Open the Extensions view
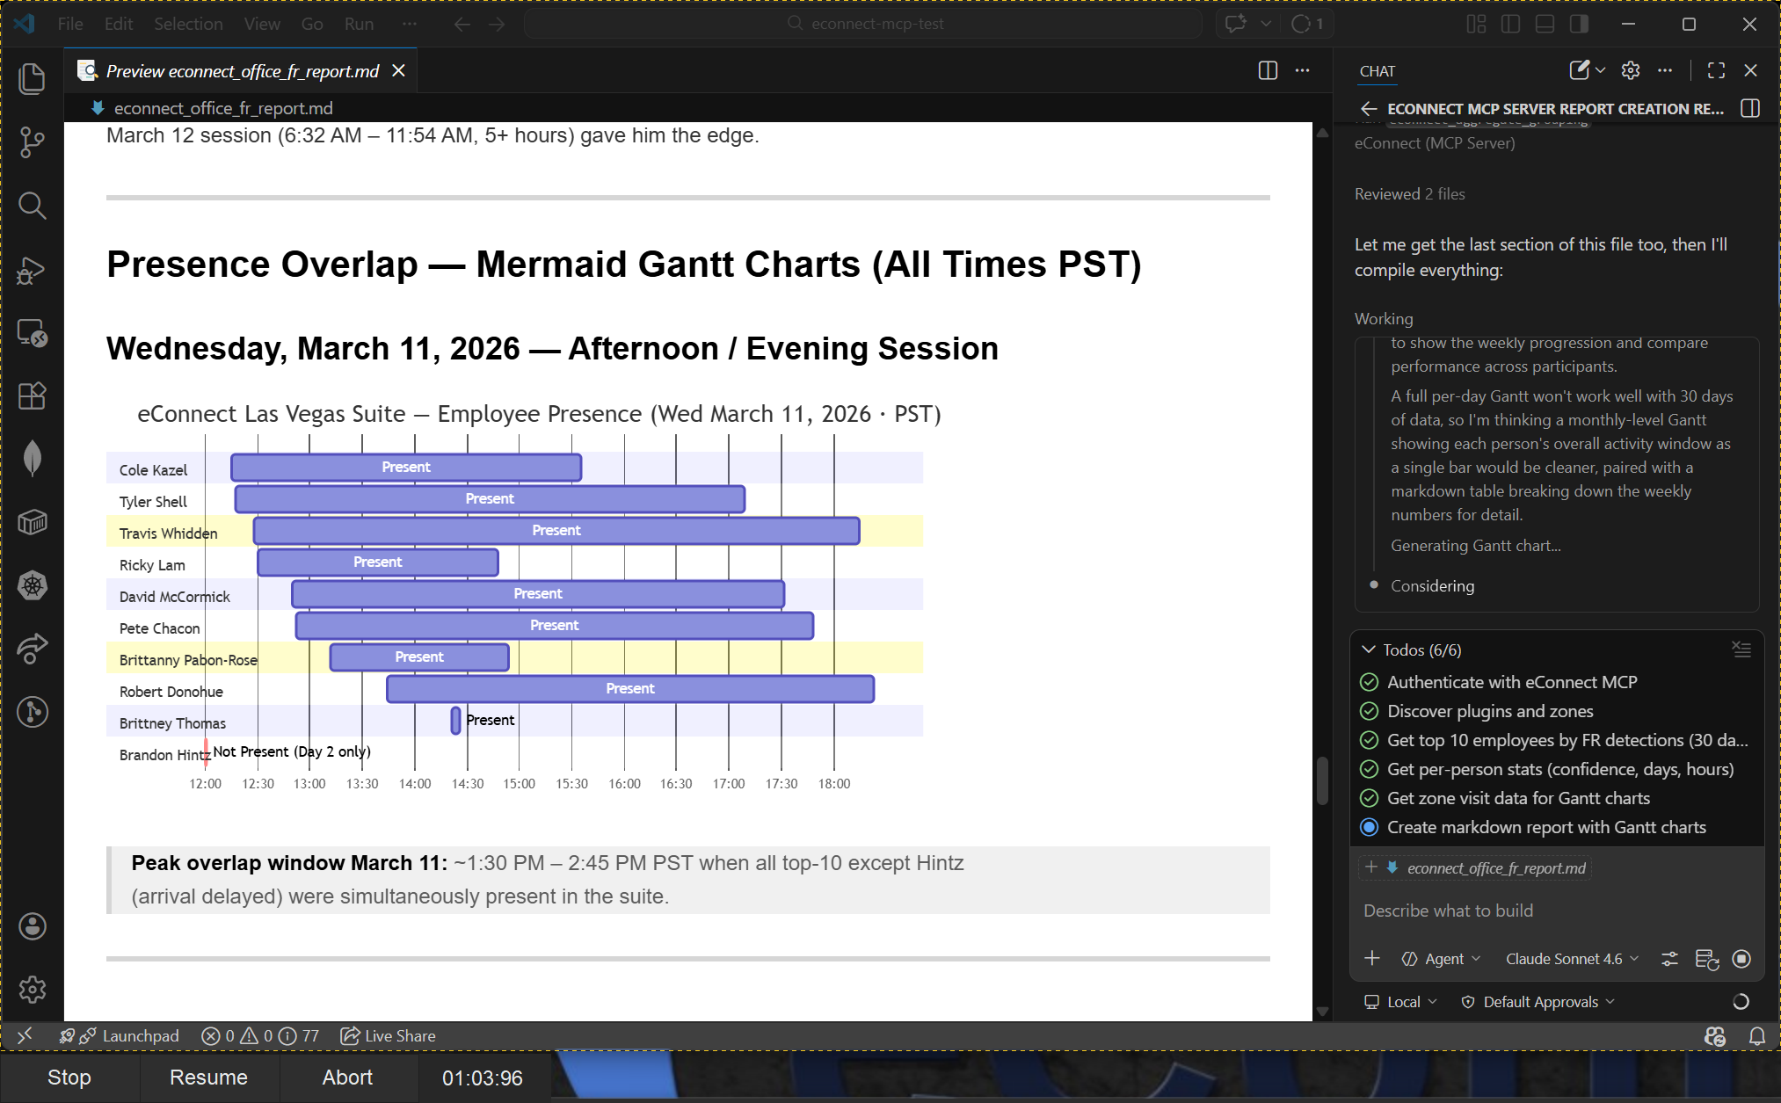The width and height of the screenshot is (1781, 1103). pos(33,396)
